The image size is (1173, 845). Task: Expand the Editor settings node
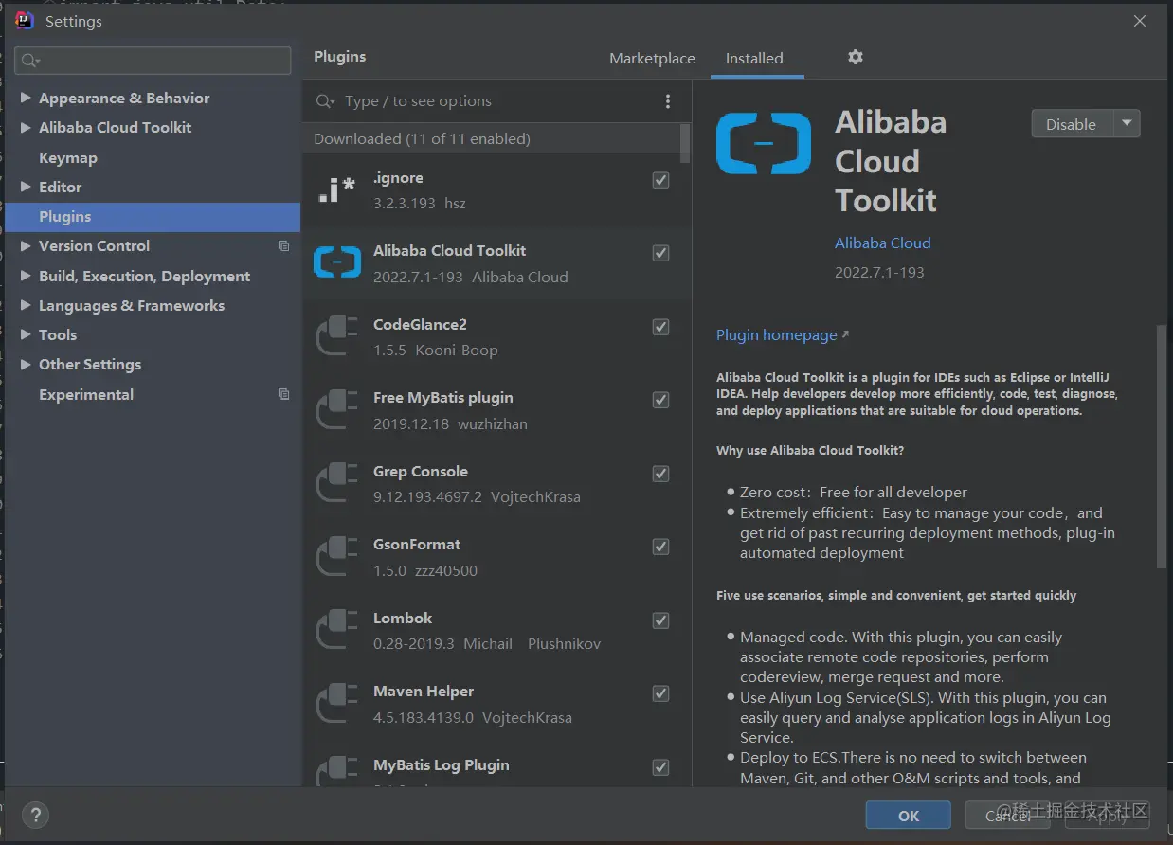pyautogui.click(x=26, y=187)
